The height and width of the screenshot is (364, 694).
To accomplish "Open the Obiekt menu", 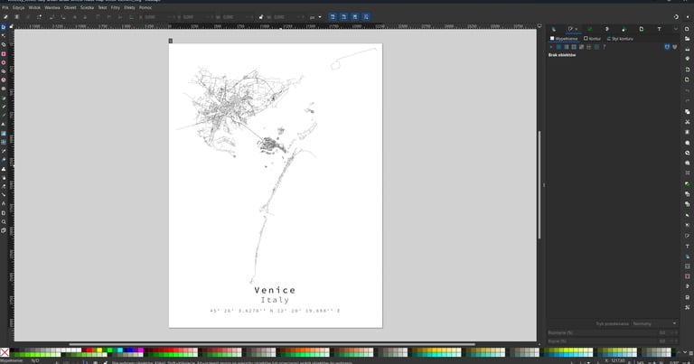I will point(70,7).
